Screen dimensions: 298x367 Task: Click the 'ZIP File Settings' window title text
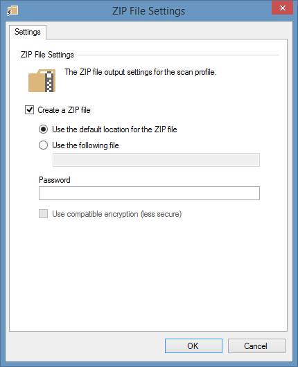point(148,11)
